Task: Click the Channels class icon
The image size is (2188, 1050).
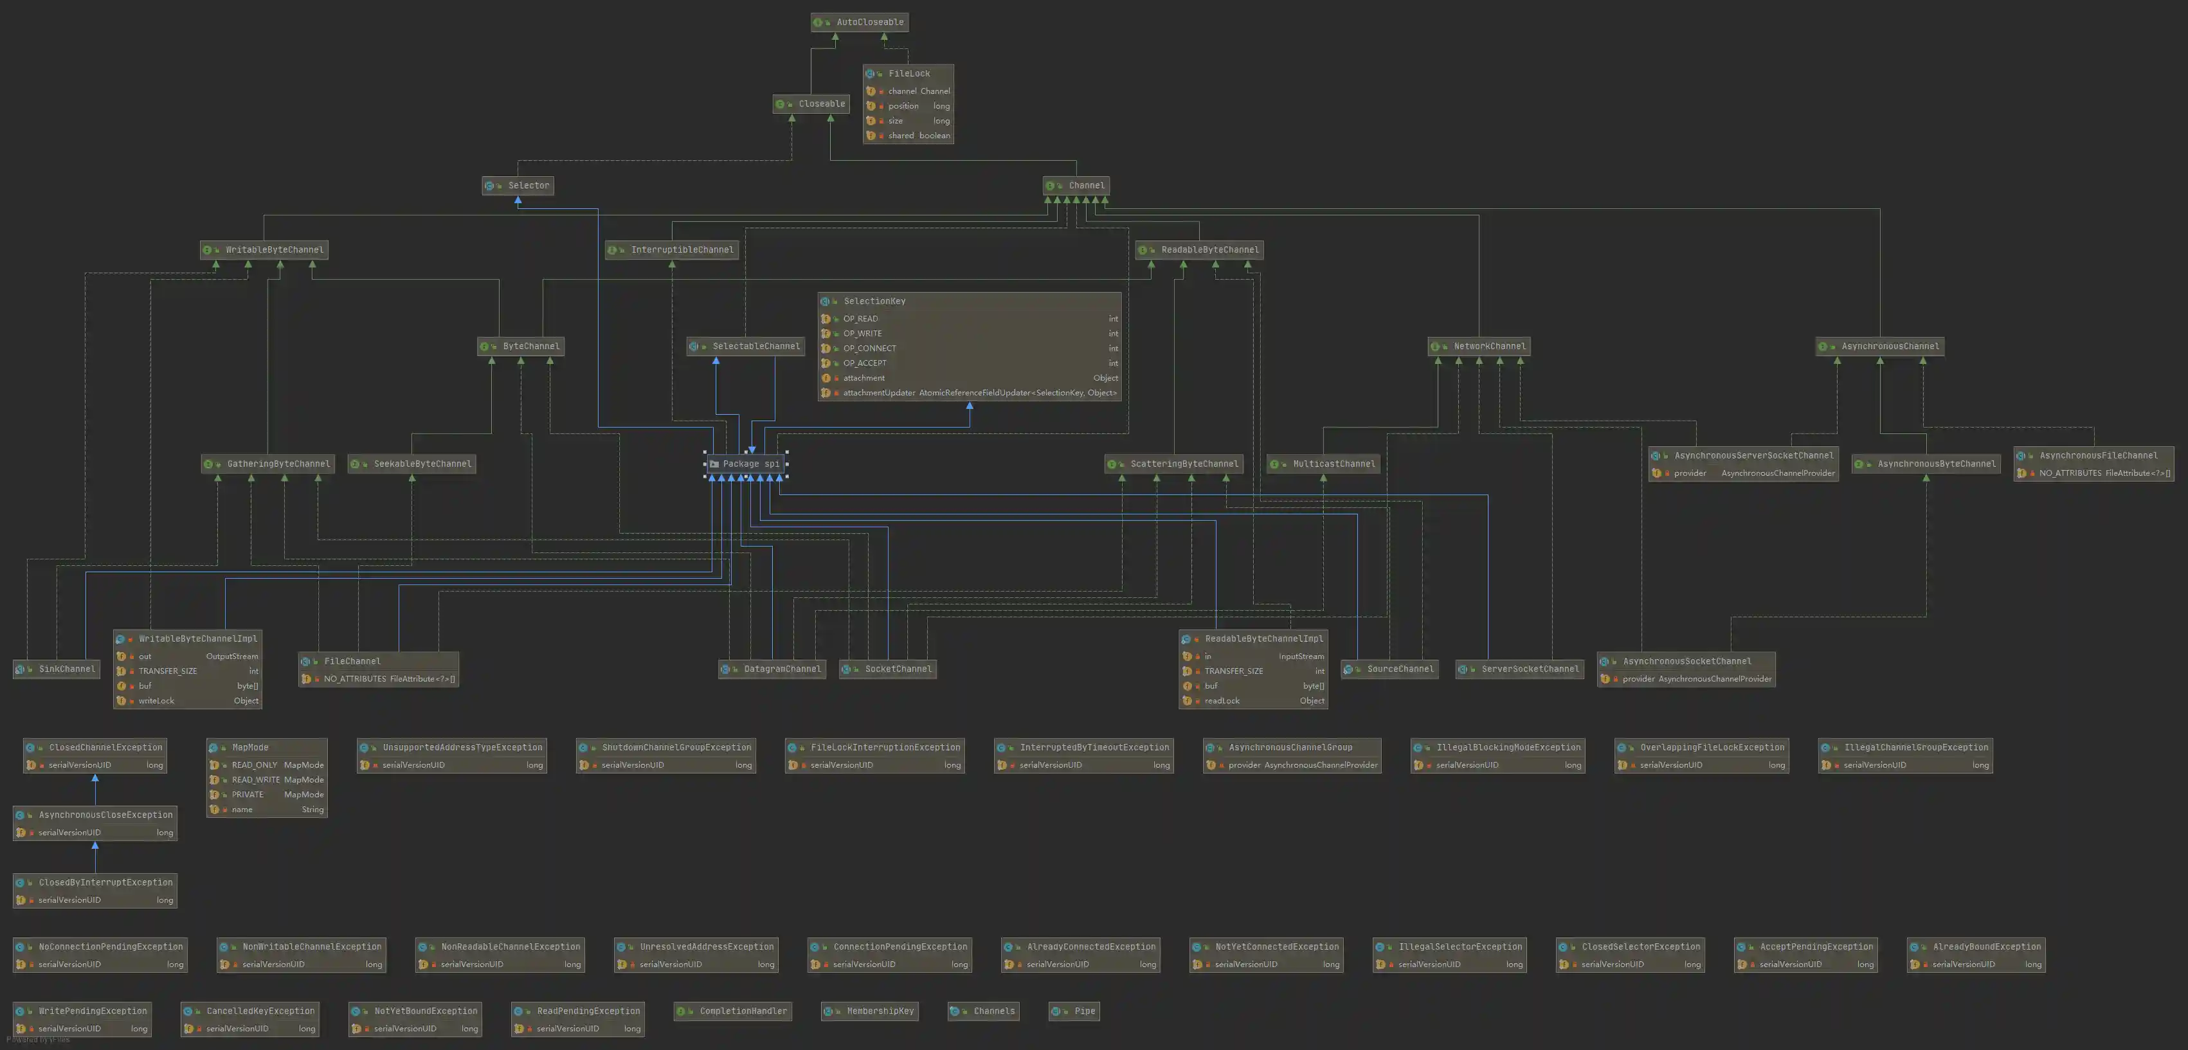Action: 955,1011
